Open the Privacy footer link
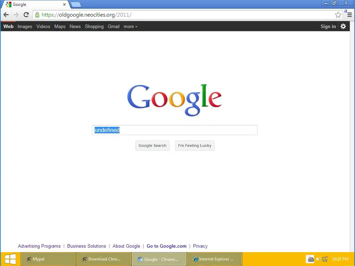Viewport: 355px width, 266px height. pyautogui.click(x=200, y=246)
